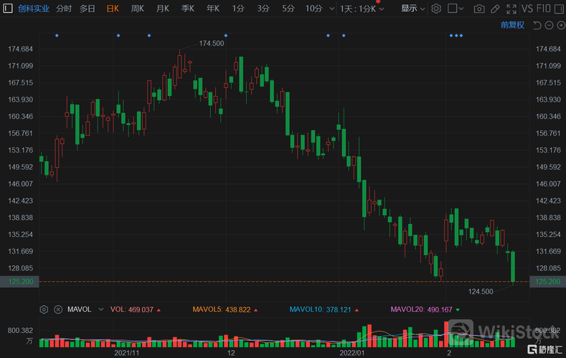Take a chart screenshot with camera icon
The height and width of the screenshot is (358, 566).
478,9
